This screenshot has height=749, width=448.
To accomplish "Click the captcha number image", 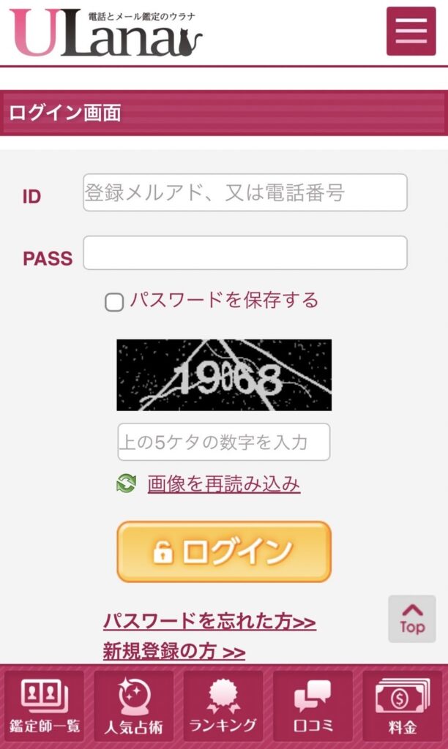I will [223, 374].
